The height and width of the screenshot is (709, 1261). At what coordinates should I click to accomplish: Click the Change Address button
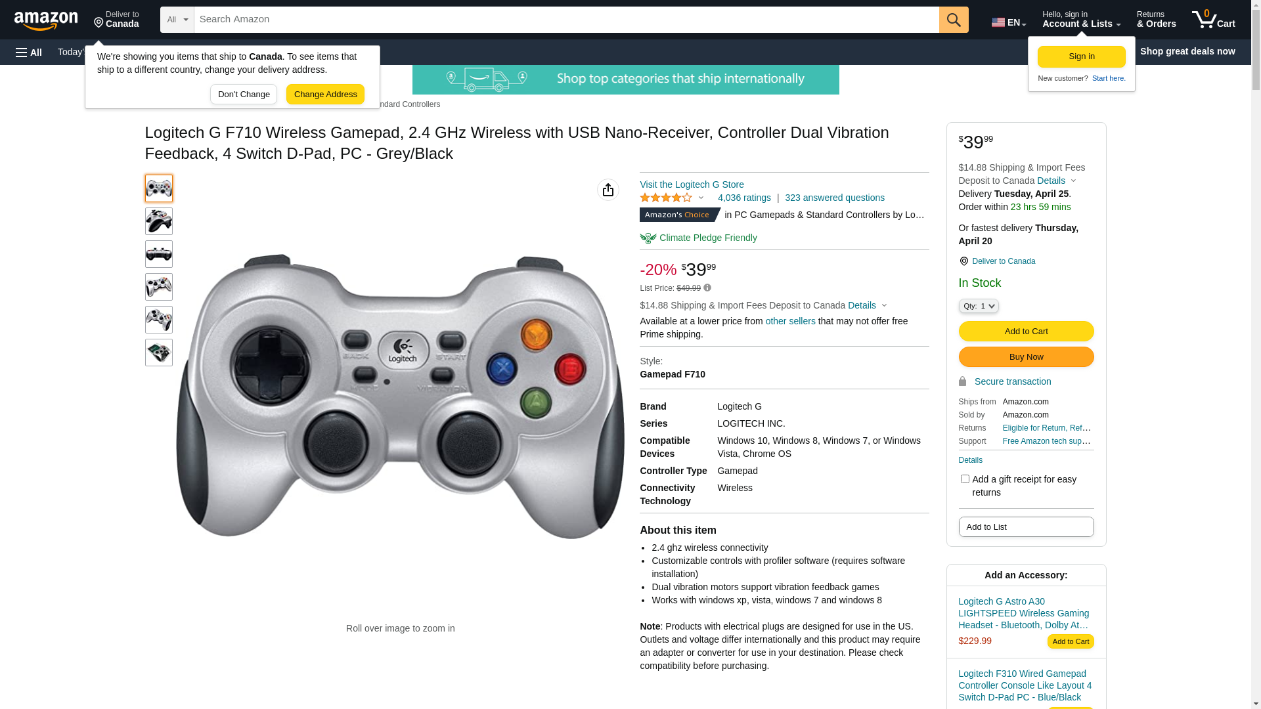[325, 94]
